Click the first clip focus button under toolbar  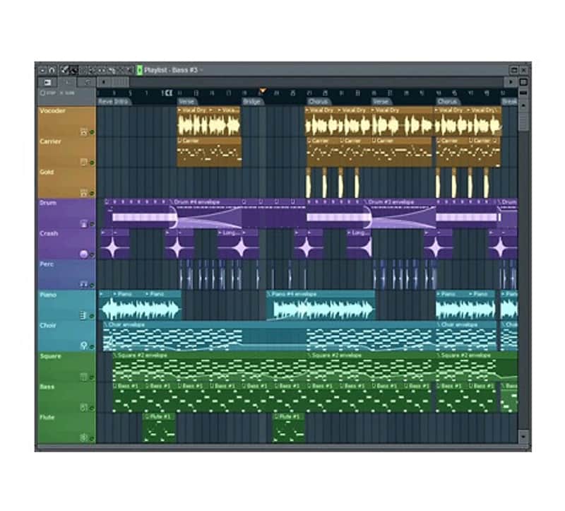(47, 83)
